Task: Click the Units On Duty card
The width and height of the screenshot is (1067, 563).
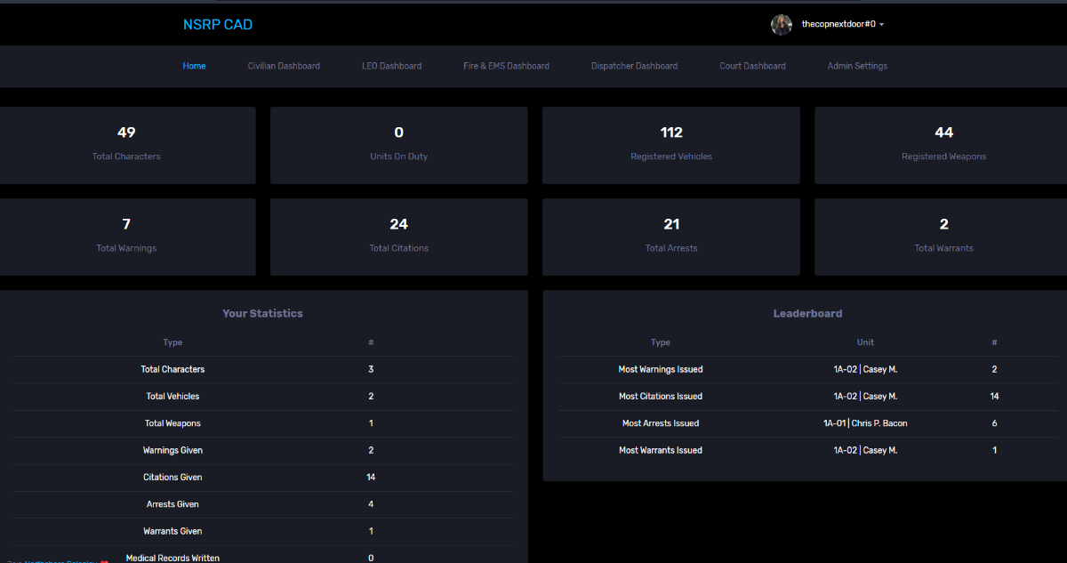Action: 398,145
